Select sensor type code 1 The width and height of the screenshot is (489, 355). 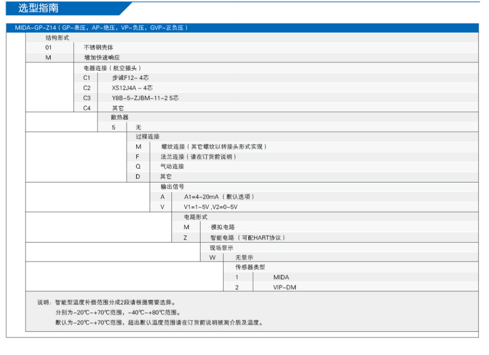pos(237,277)
